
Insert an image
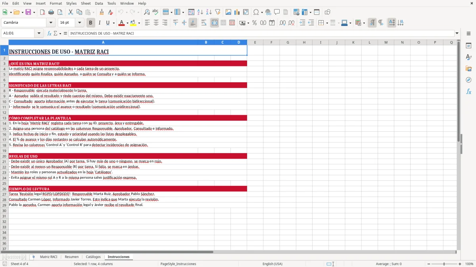pyautogui.click(x=228, y=12)
